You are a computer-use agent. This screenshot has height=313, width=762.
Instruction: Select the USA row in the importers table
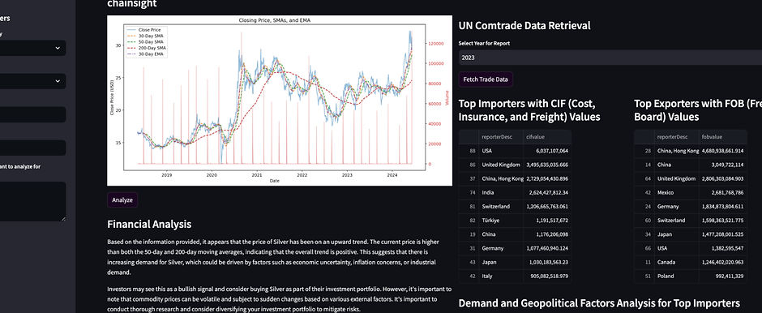tap(515, 151)
